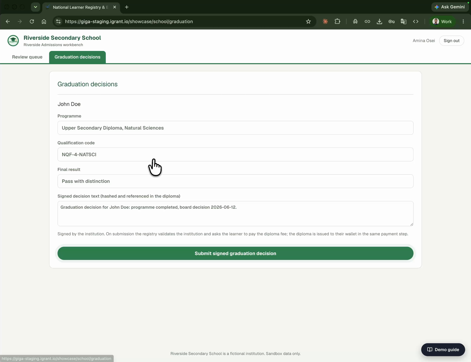The image size is (471, 362).
Task: Click the incognito-style extension icon
Action: click(x=355, y=21)
